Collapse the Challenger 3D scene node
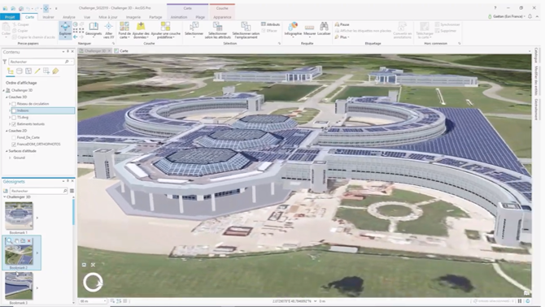 point(4,90)
